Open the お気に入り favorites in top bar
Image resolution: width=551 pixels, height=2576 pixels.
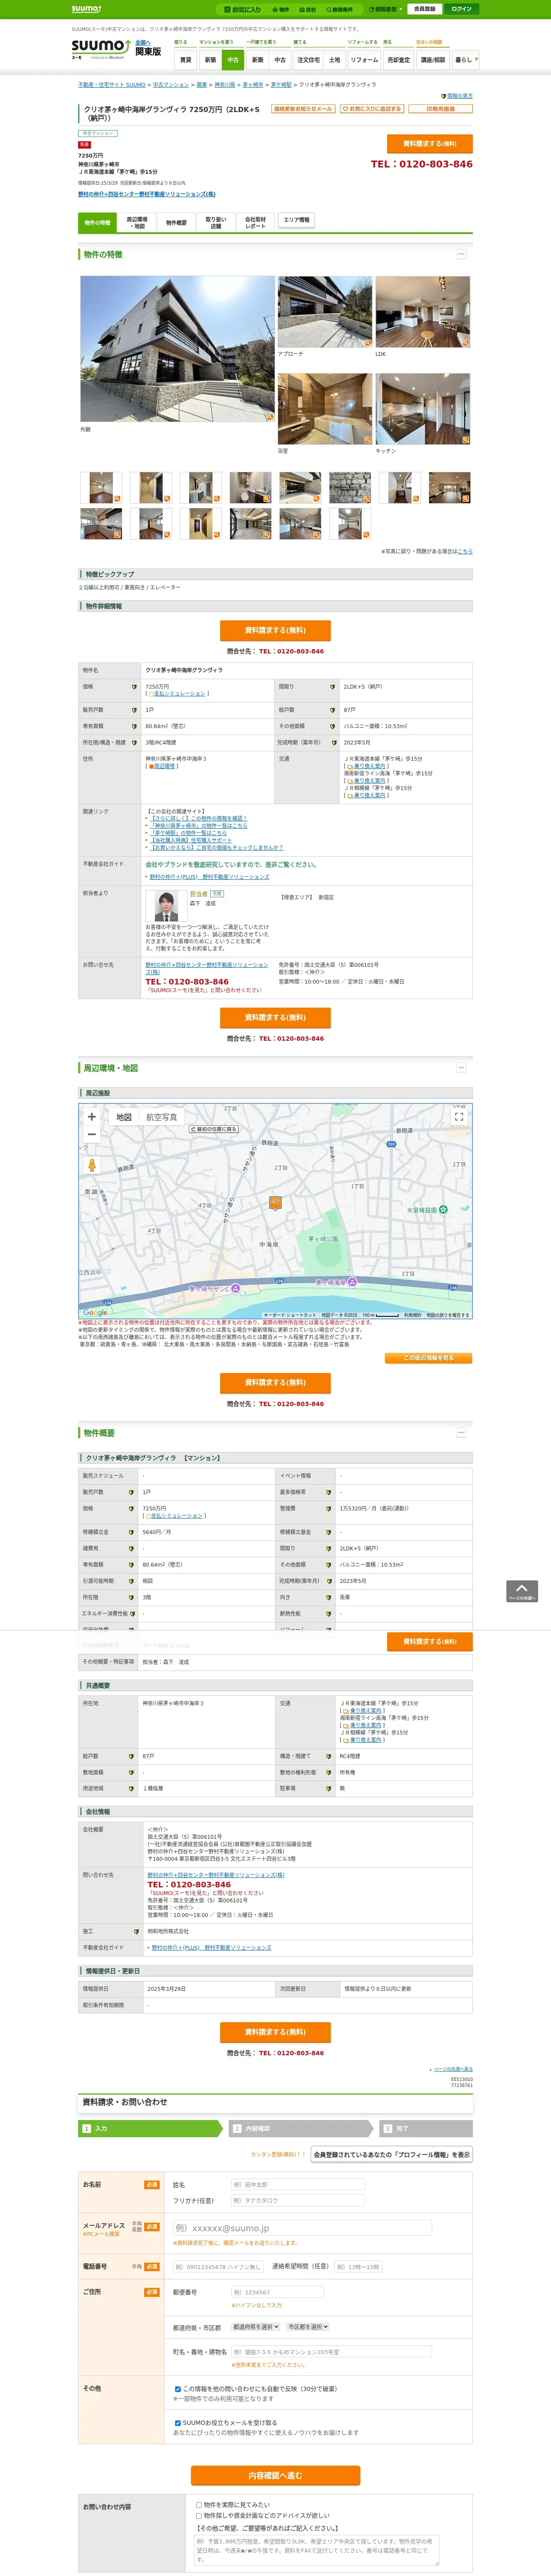click(x=242, y=9)
